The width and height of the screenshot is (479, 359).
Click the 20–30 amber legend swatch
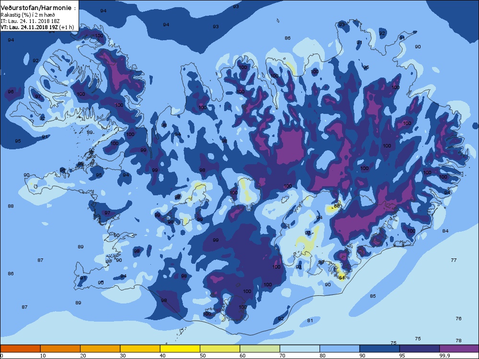tap(100, 348)
